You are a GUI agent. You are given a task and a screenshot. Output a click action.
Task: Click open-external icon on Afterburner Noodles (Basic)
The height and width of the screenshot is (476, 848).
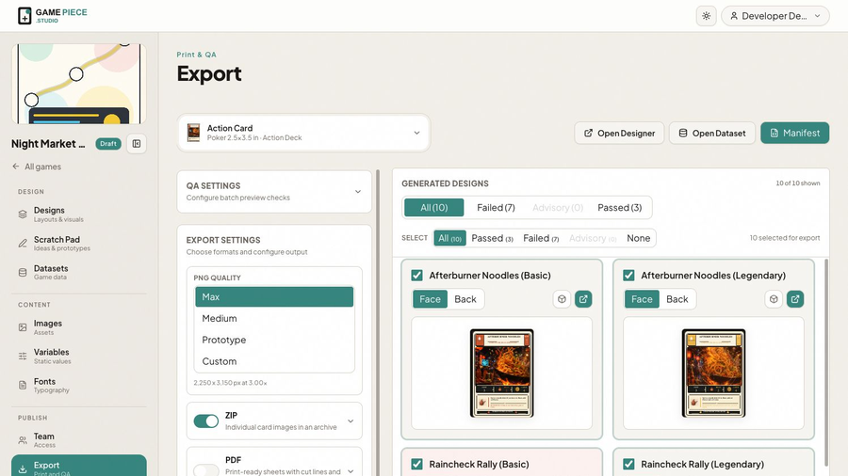click(x=583, y=299)
